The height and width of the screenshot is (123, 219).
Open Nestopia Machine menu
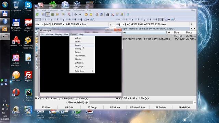(49, 34)
